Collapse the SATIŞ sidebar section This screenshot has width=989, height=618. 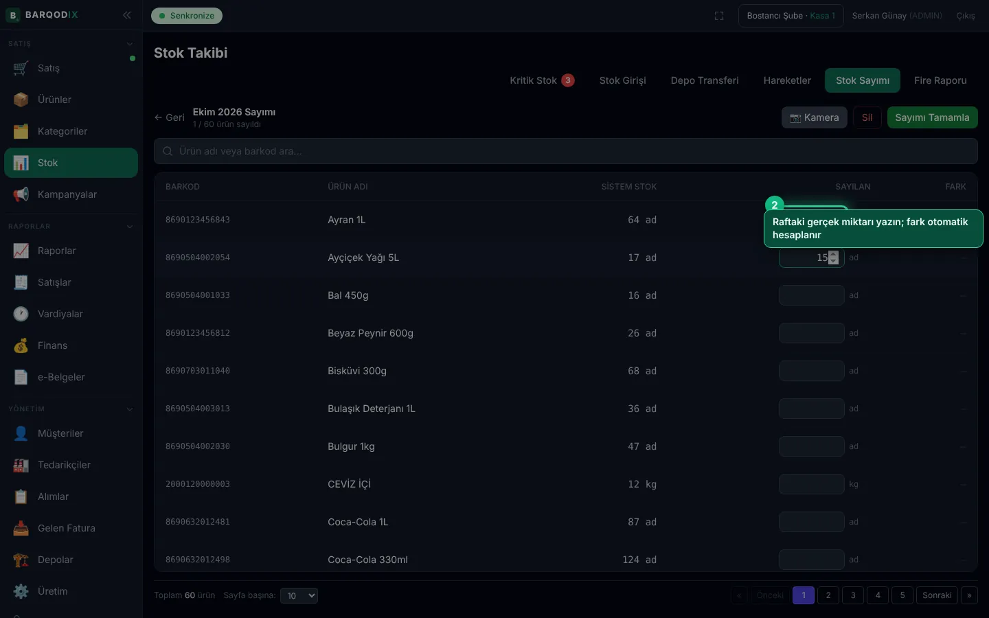tap(130, 44)
